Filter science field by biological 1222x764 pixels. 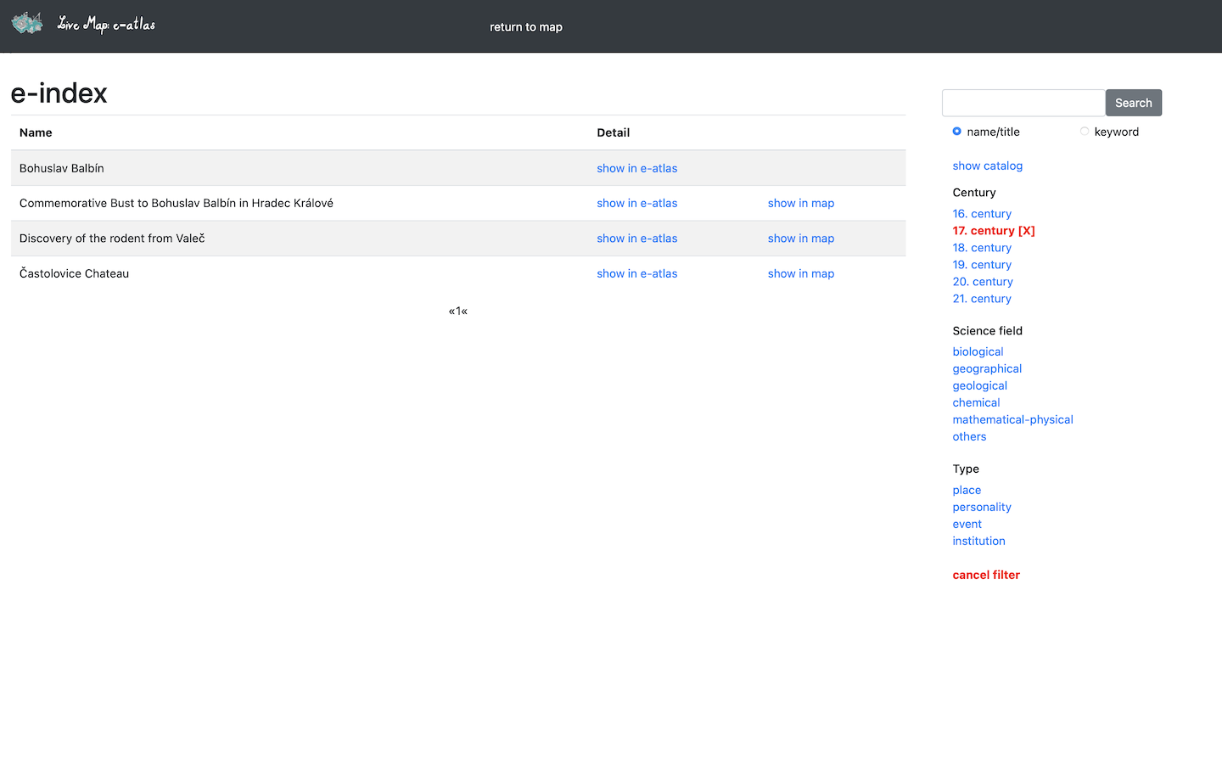click(x=978, y=351)
